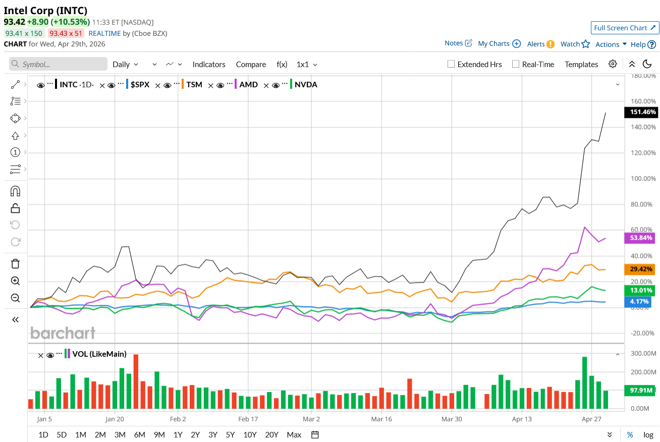Click the Full Screen Chart button
This screenshot has width=660, height=442.
[x=625, y=28]
